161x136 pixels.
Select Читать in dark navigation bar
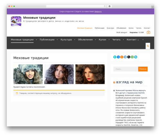(x=116, y=40)
